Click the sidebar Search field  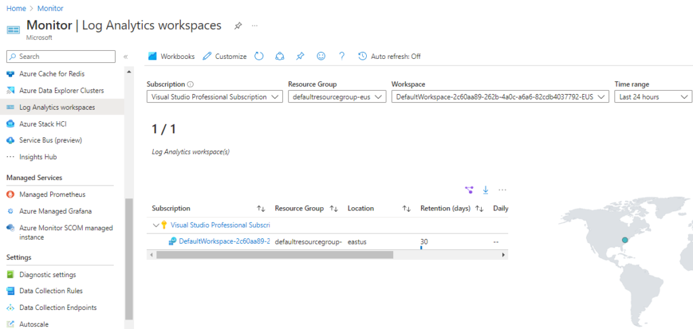click(61, 57)
